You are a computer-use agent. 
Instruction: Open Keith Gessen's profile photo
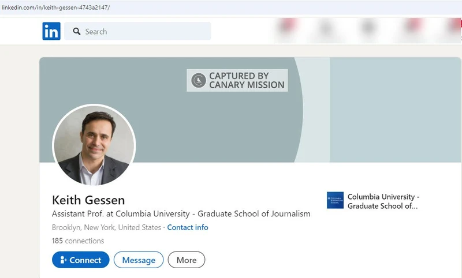point(94,145)
